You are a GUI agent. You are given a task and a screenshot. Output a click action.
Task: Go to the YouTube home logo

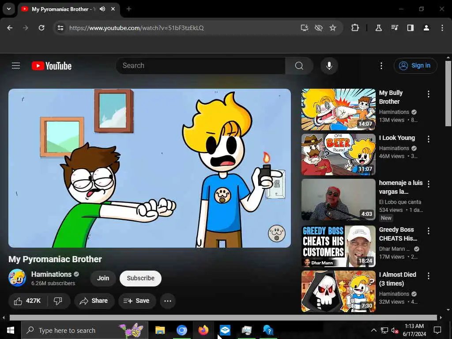click(52, 66)
